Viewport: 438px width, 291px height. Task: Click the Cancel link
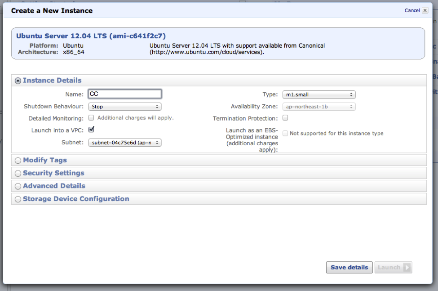pyautogui.click(x=412, y=10)
